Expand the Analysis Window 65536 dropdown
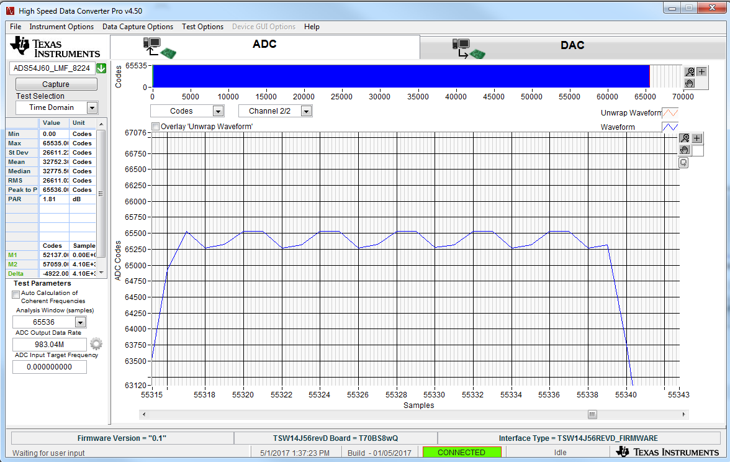 [81, 322]
